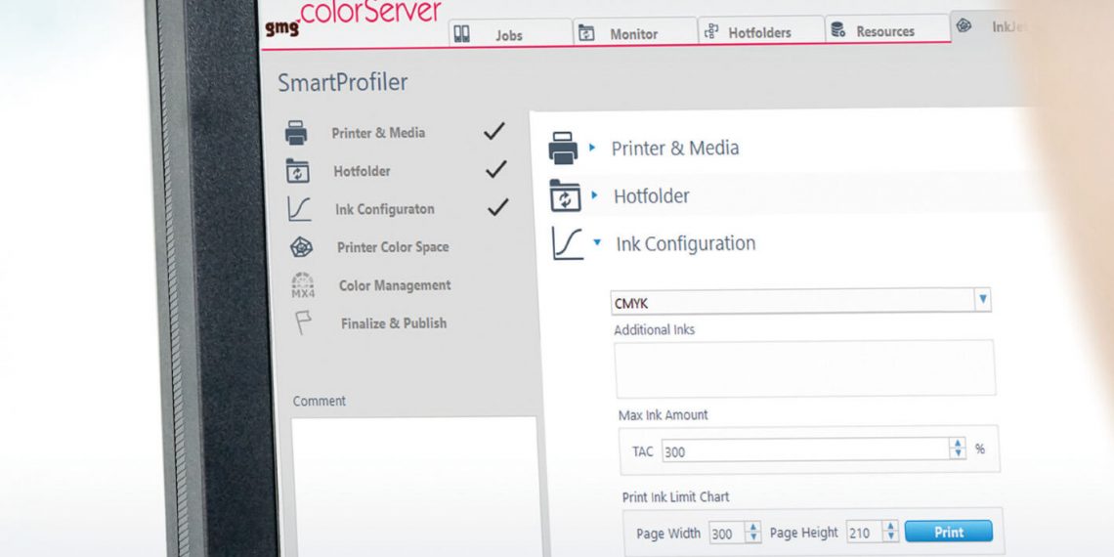
Task: Click the Printer & Media section heading
Action: [675, 148]
